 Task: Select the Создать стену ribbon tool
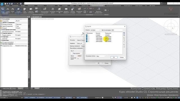(8, 11)
